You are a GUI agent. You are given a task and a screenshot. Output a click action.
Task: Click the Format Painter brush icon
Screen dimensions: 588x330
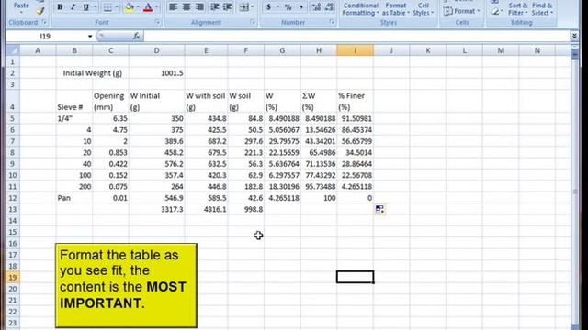point(40,11)
